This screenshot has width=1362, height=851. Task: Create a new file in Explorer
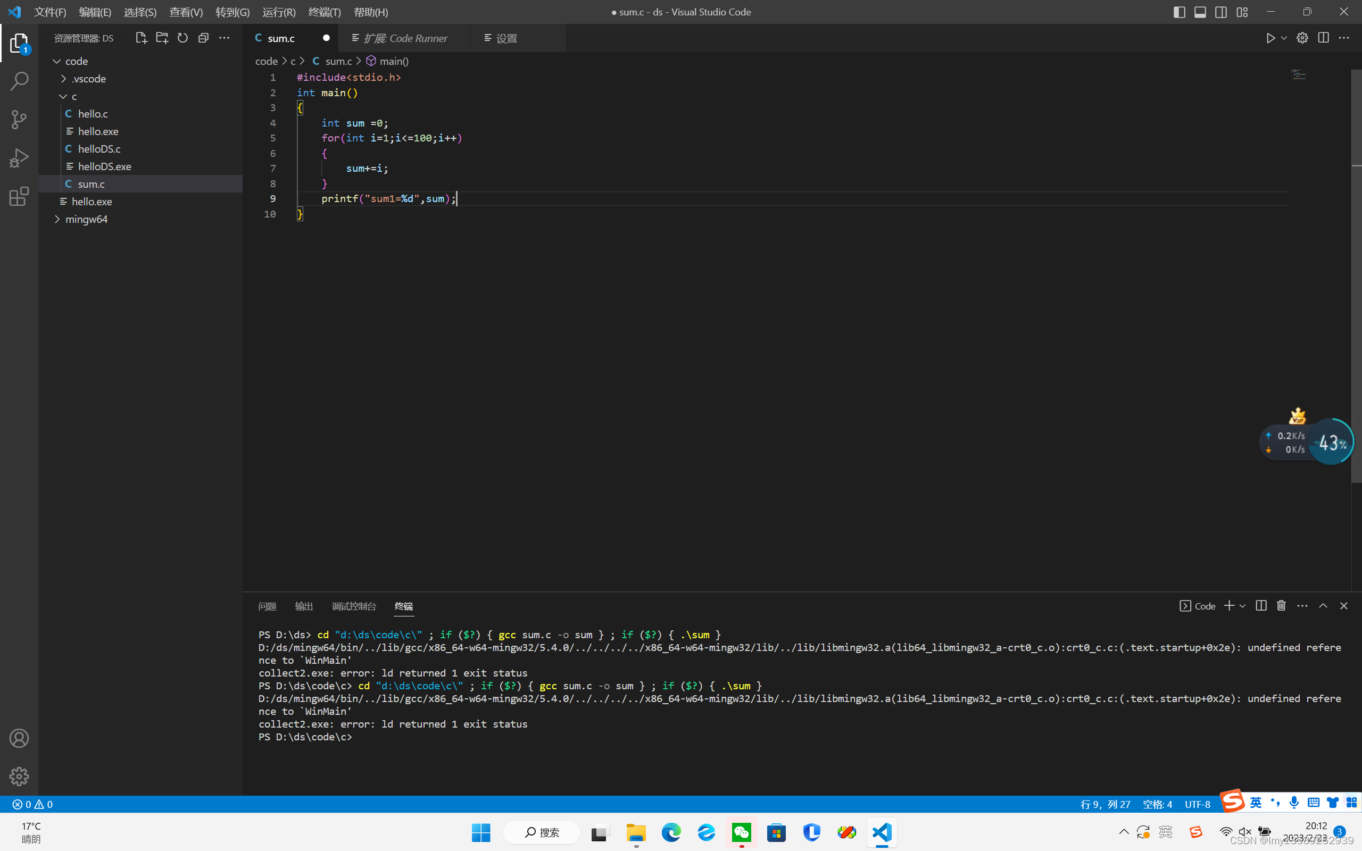tap(140, 38)
